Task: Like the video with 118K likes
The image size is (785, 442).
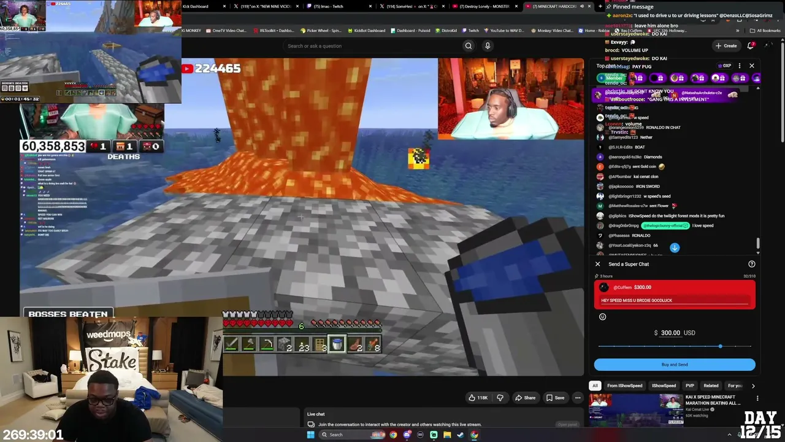Action: 478,398
